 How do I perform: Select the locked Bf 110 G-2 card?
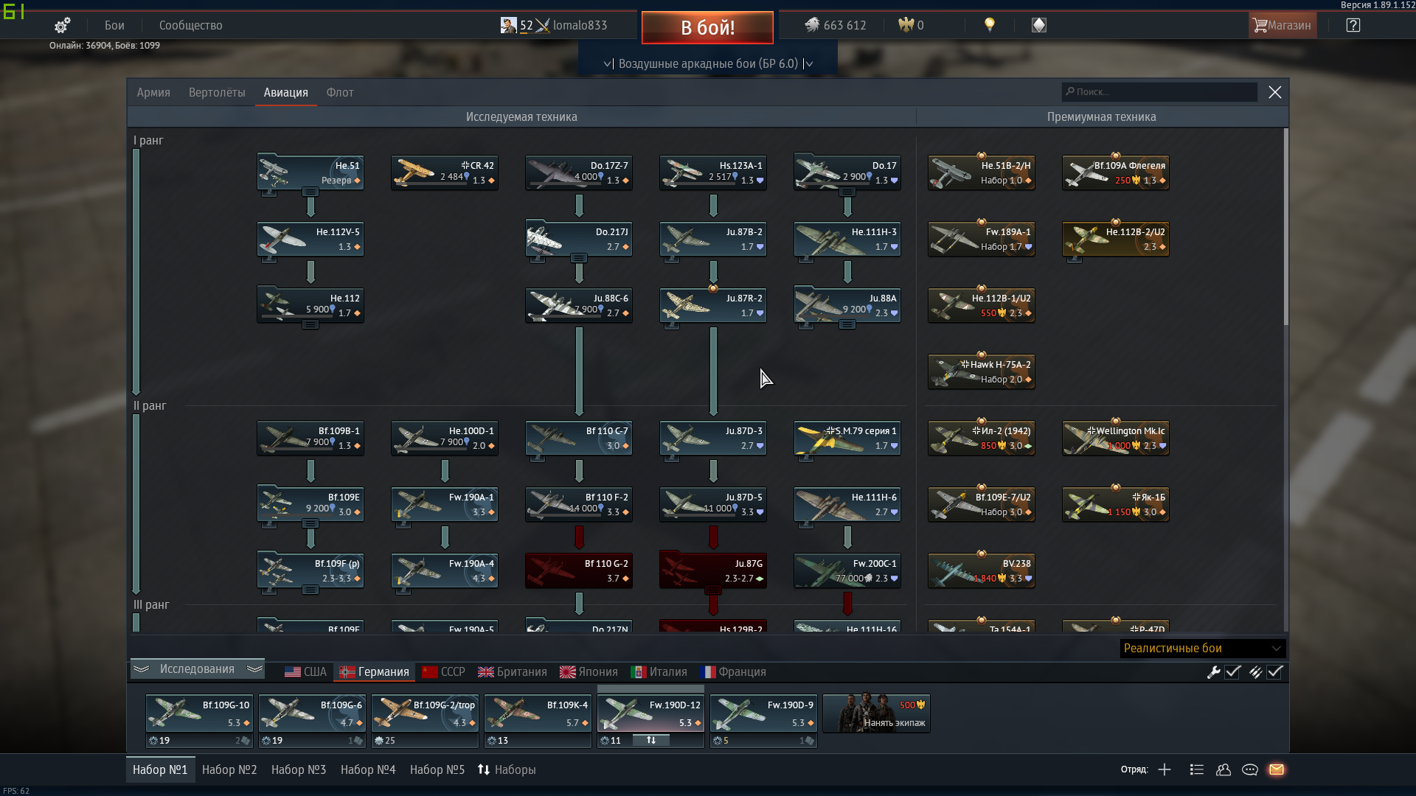pos(579,570)
